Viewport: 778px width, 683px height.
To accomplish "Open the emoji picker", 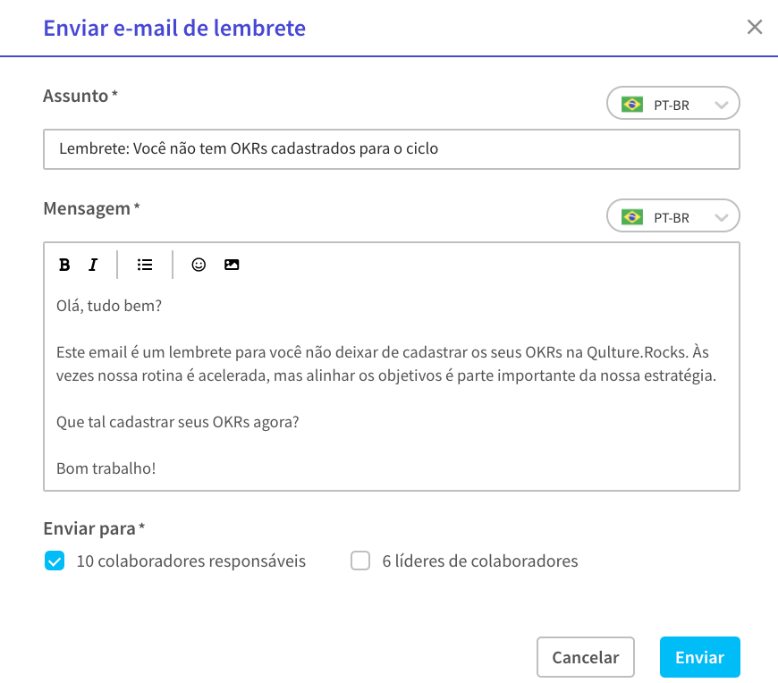I will click(199, 265).
